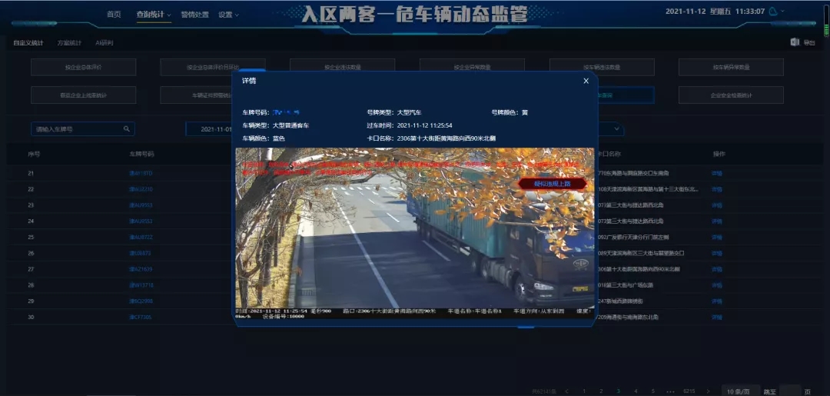
Task: Jump to page 5 in pagination
Action: point(653,391)
